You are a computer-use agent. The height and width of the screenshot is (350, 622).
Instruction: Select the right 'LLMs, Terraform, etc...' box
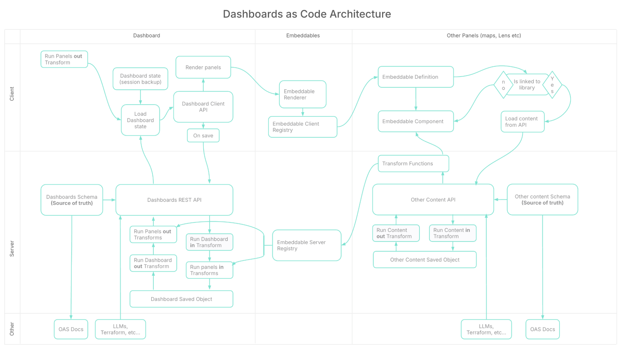pyautogui.click(x=486, y=329)
